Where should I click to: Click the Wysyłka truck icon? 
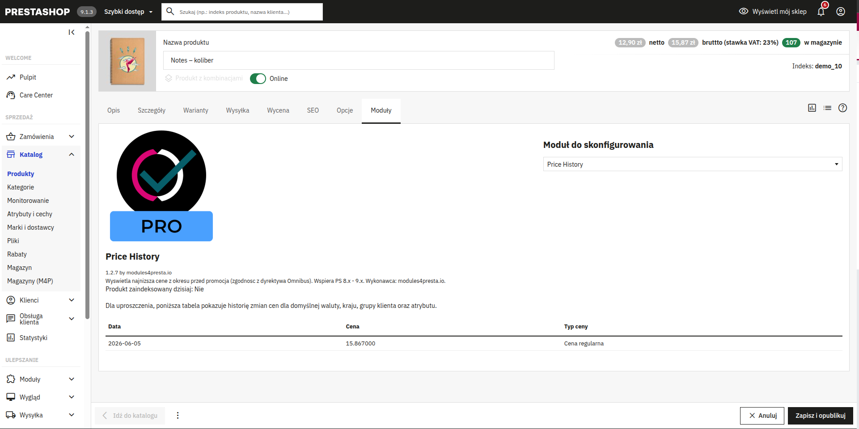click(x=11, y=415)
